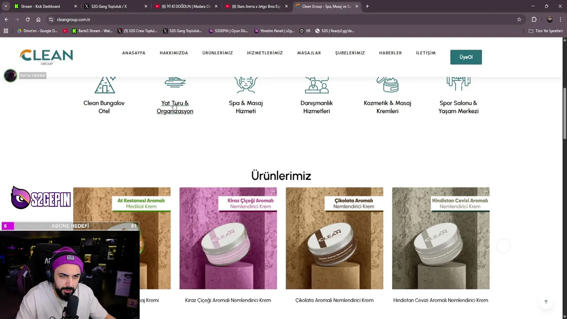Open the ANASAYFA menu item
Viewport: 567px width, 319px height.
tap(134, 53)
